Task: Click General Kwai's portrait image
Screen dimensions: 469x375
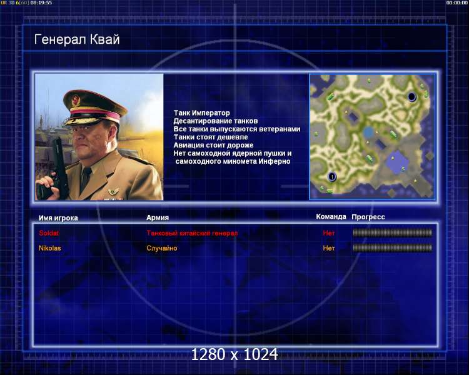Action: pos(99,137)
